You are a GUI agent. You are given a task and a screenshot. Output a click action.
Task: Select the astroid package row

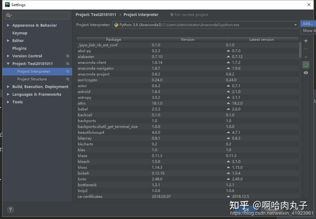click(x=188, y=92)
